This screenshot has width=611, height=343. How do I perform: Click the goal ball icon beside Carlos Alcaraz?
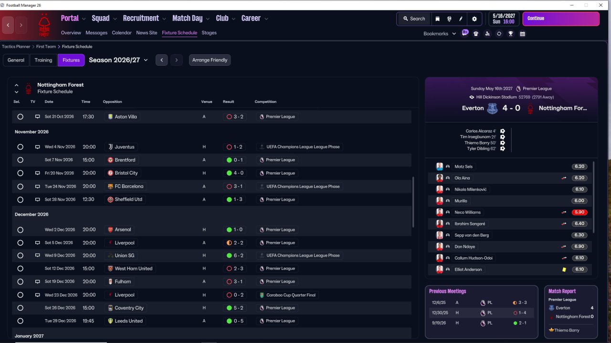pyautogui.click(x=503, y=131)
